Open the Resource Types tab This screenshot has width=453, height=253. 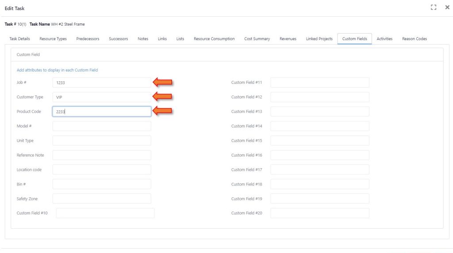(53, 39)
